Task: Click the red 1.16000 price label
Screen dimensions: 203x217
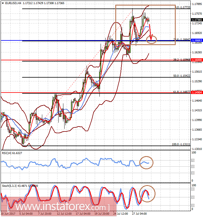Action: (197, 60)
